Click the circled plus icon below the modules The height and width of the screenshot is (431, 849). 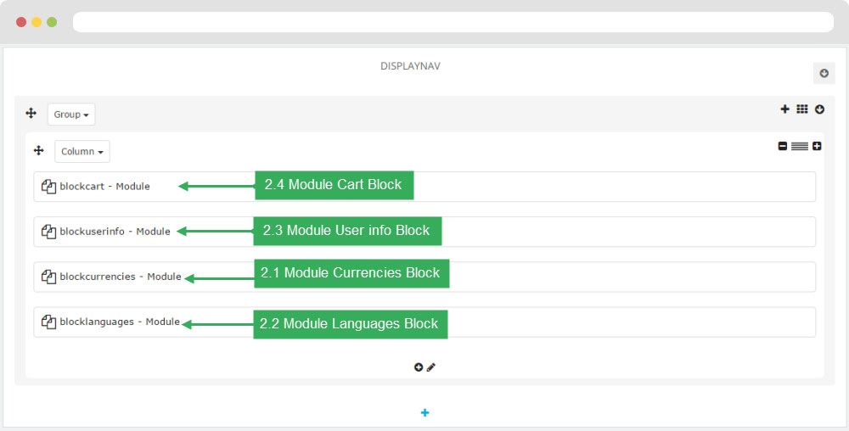[x=418, y=367]
